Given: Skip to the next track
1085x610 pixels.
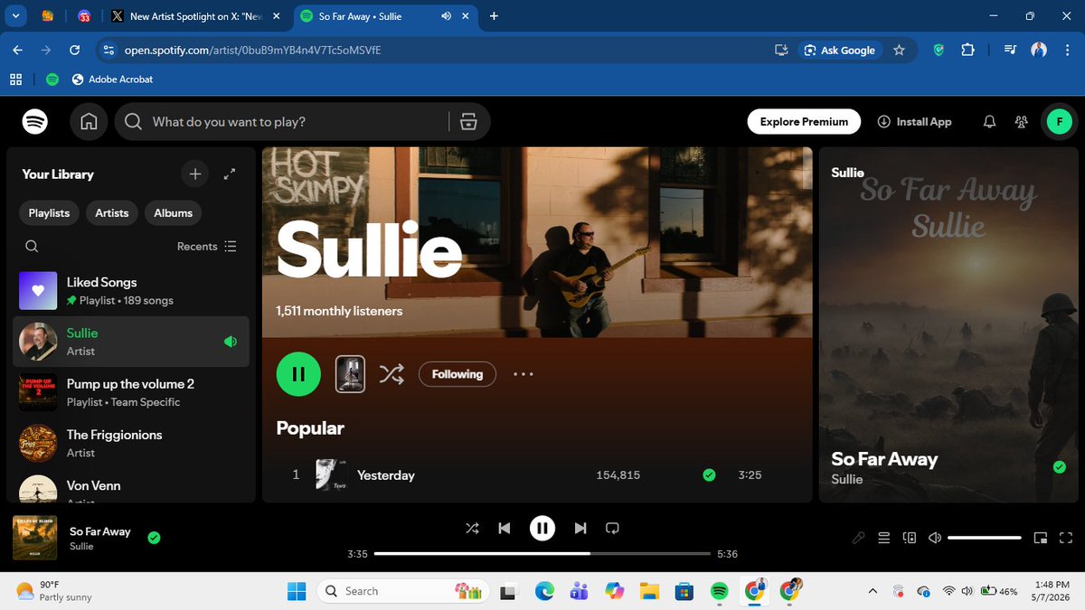Looking at the screenshot, I should click(x=580, y=528).
